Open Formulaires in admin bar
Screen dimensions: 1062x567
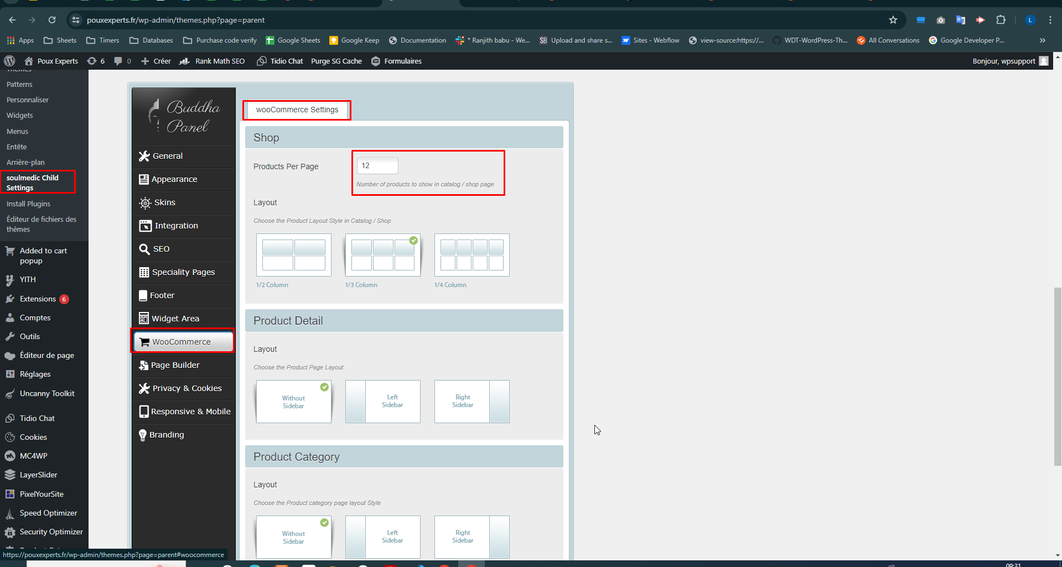pyautogui.click(x=396, y=61)
